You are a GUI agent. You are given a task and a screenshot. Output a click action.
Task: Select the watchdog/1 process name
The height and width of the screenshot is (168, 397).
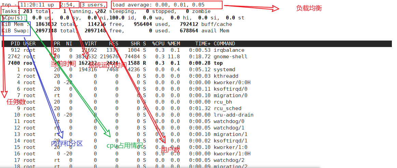[229, 128]
